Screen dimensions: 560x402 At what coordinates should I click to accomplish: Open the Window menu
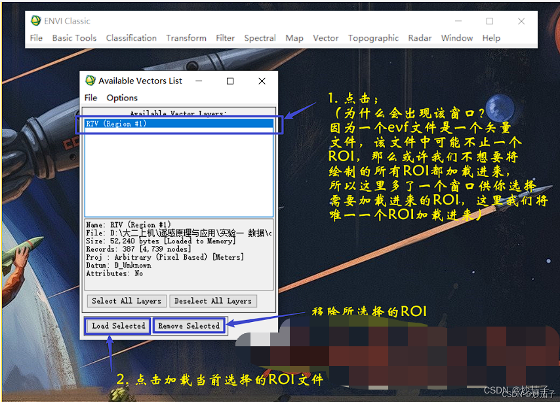[x=457, y=38]
